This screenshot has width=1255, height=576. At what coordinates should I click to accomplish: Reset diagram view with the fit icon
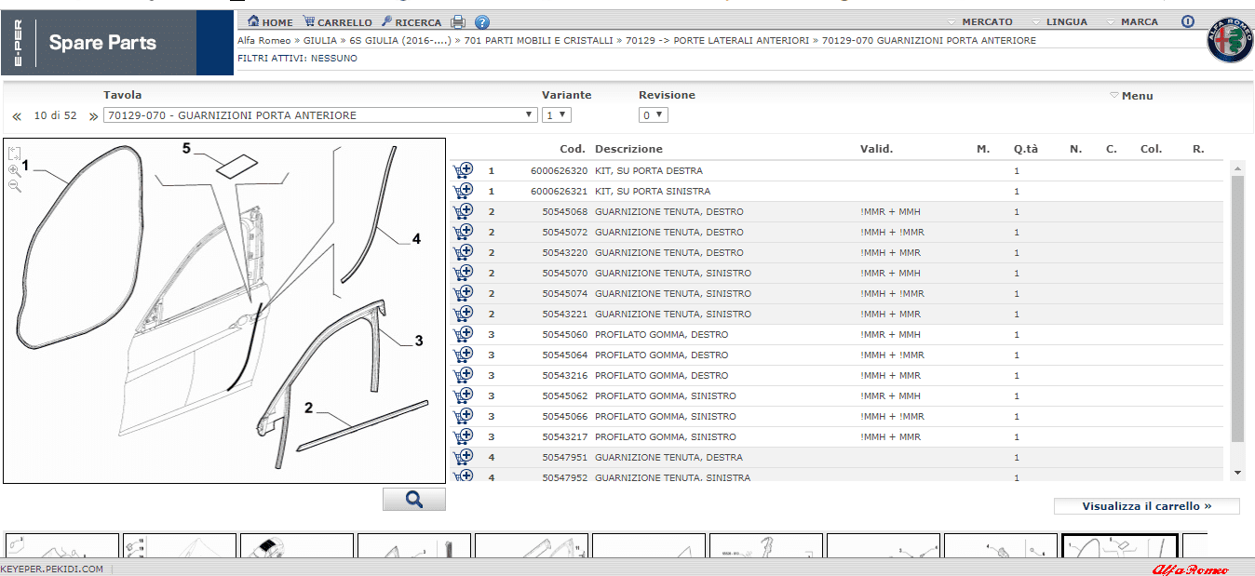coord(14,153)
